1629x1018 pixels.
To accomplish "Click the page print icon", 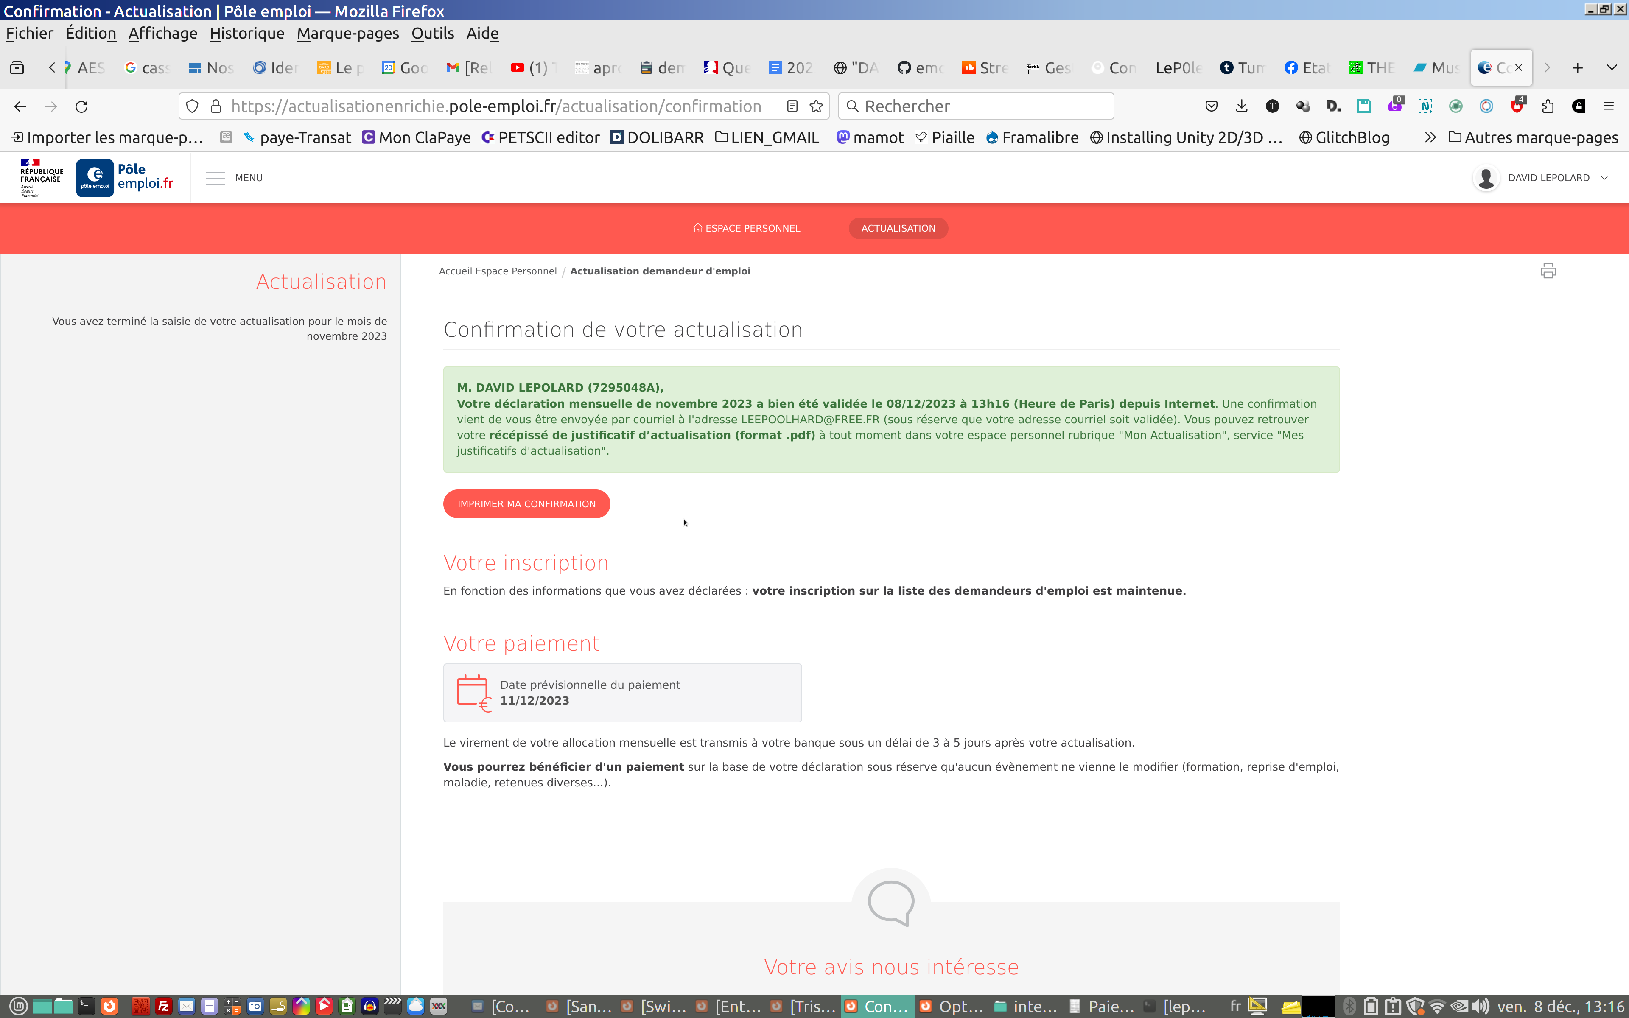I will (1548, 271).
